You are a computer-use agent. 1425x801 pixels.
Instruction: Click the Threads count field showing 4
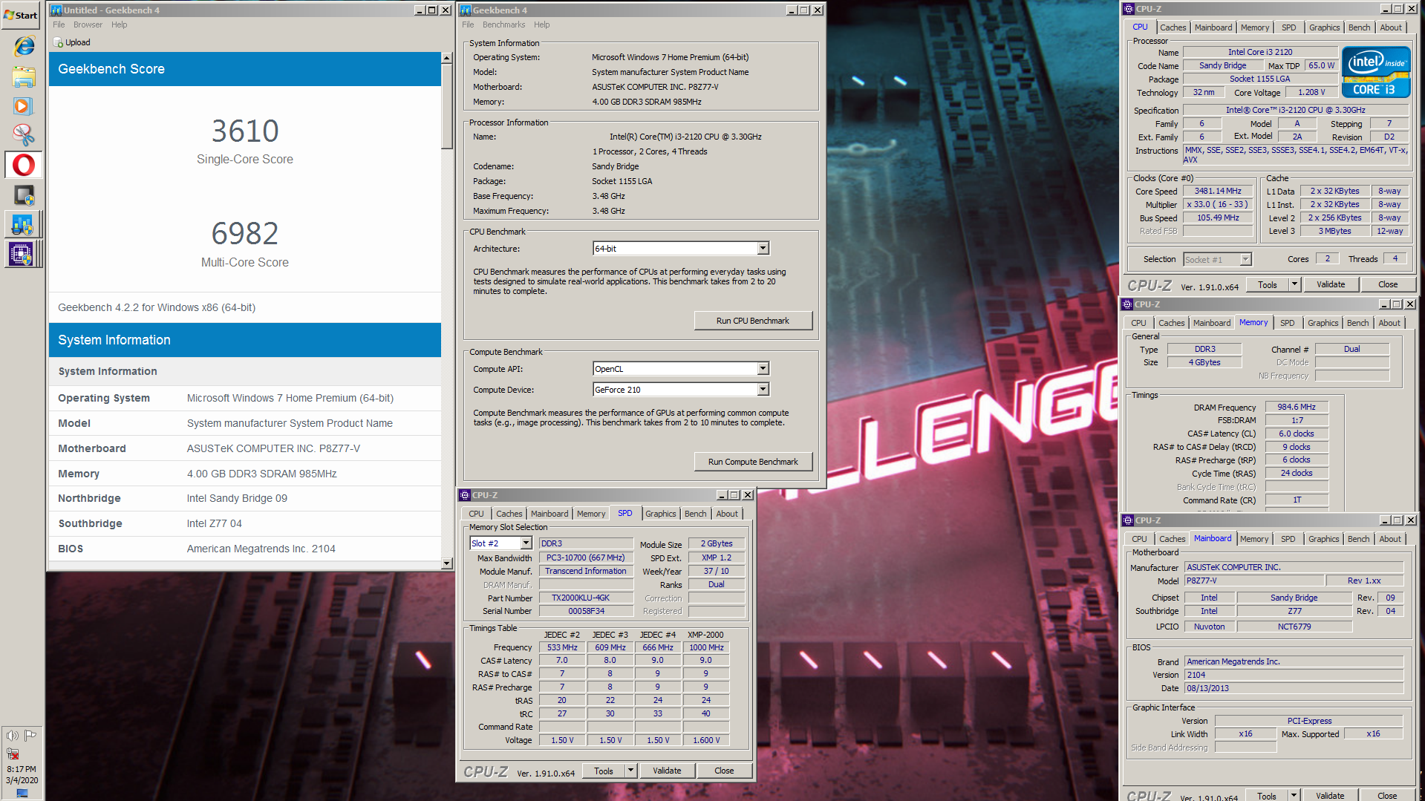coord(1395,258)
